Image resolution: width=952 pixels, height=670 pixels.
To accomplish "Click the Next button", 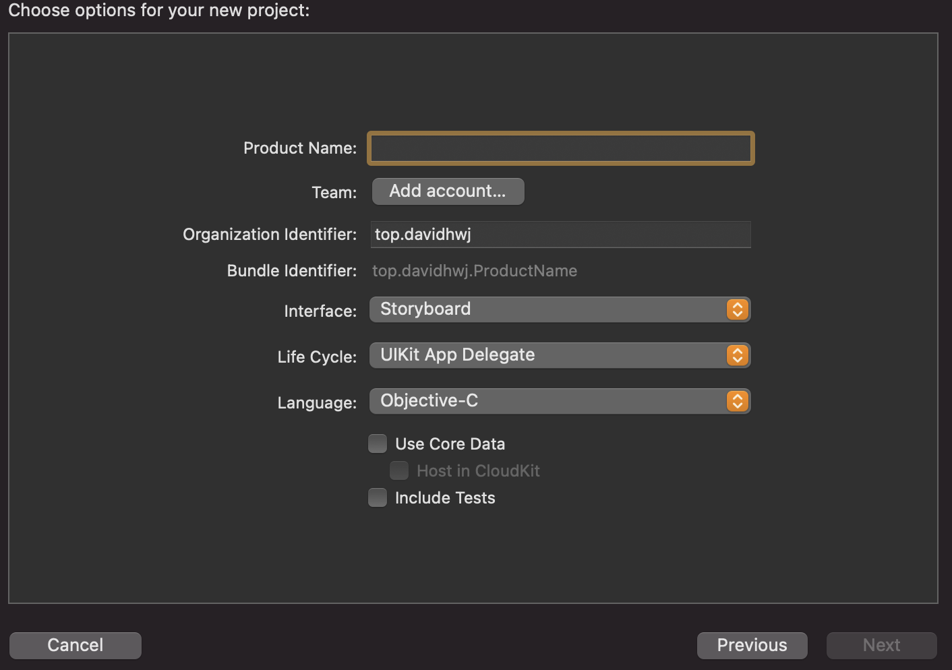I will click(881, 645).
